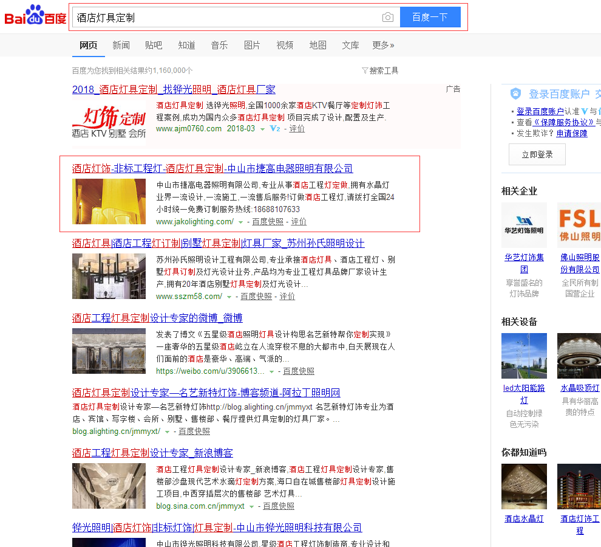Click the shield icon beside 登录百度账户
This screenshot has width=601, height=547.
(515, 94)
